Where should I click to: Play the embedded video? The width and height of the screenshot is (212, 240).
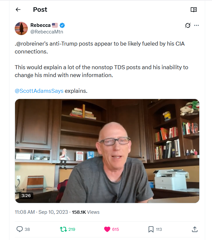pos(107,151)
